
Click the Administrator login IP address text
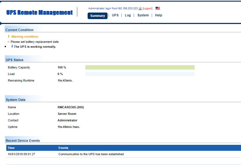click(127, 8)
